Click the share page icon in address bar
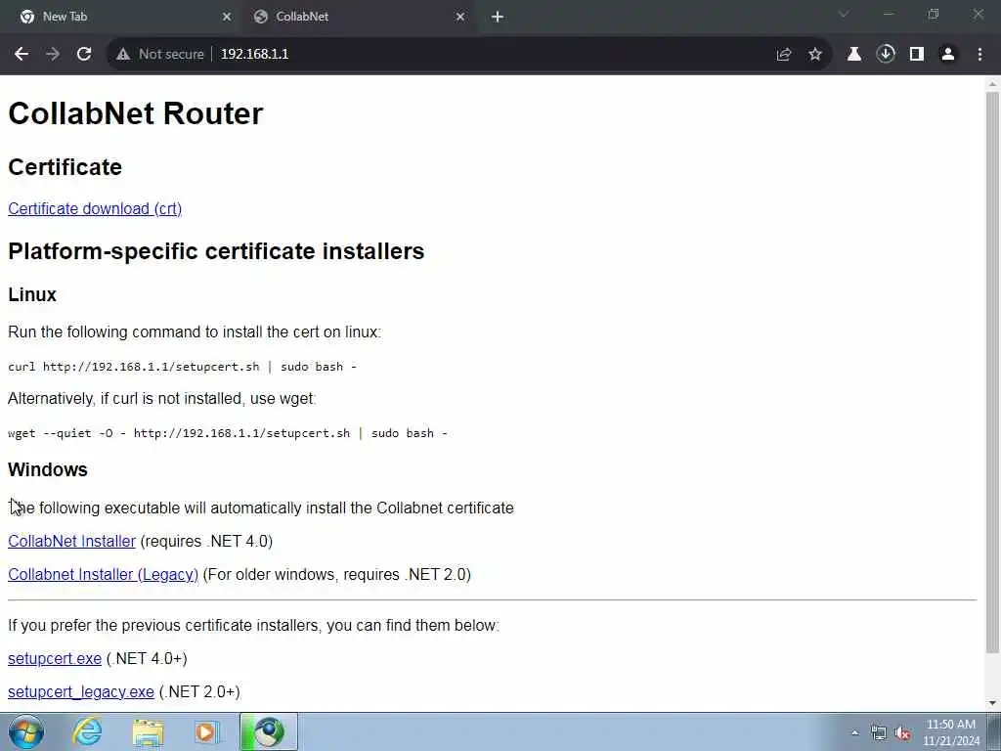1001x751 pixels. coord(784,55)
